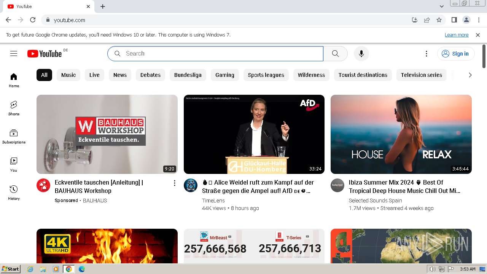
Task: Start voice search with the microphone
Action: point(361,54)
